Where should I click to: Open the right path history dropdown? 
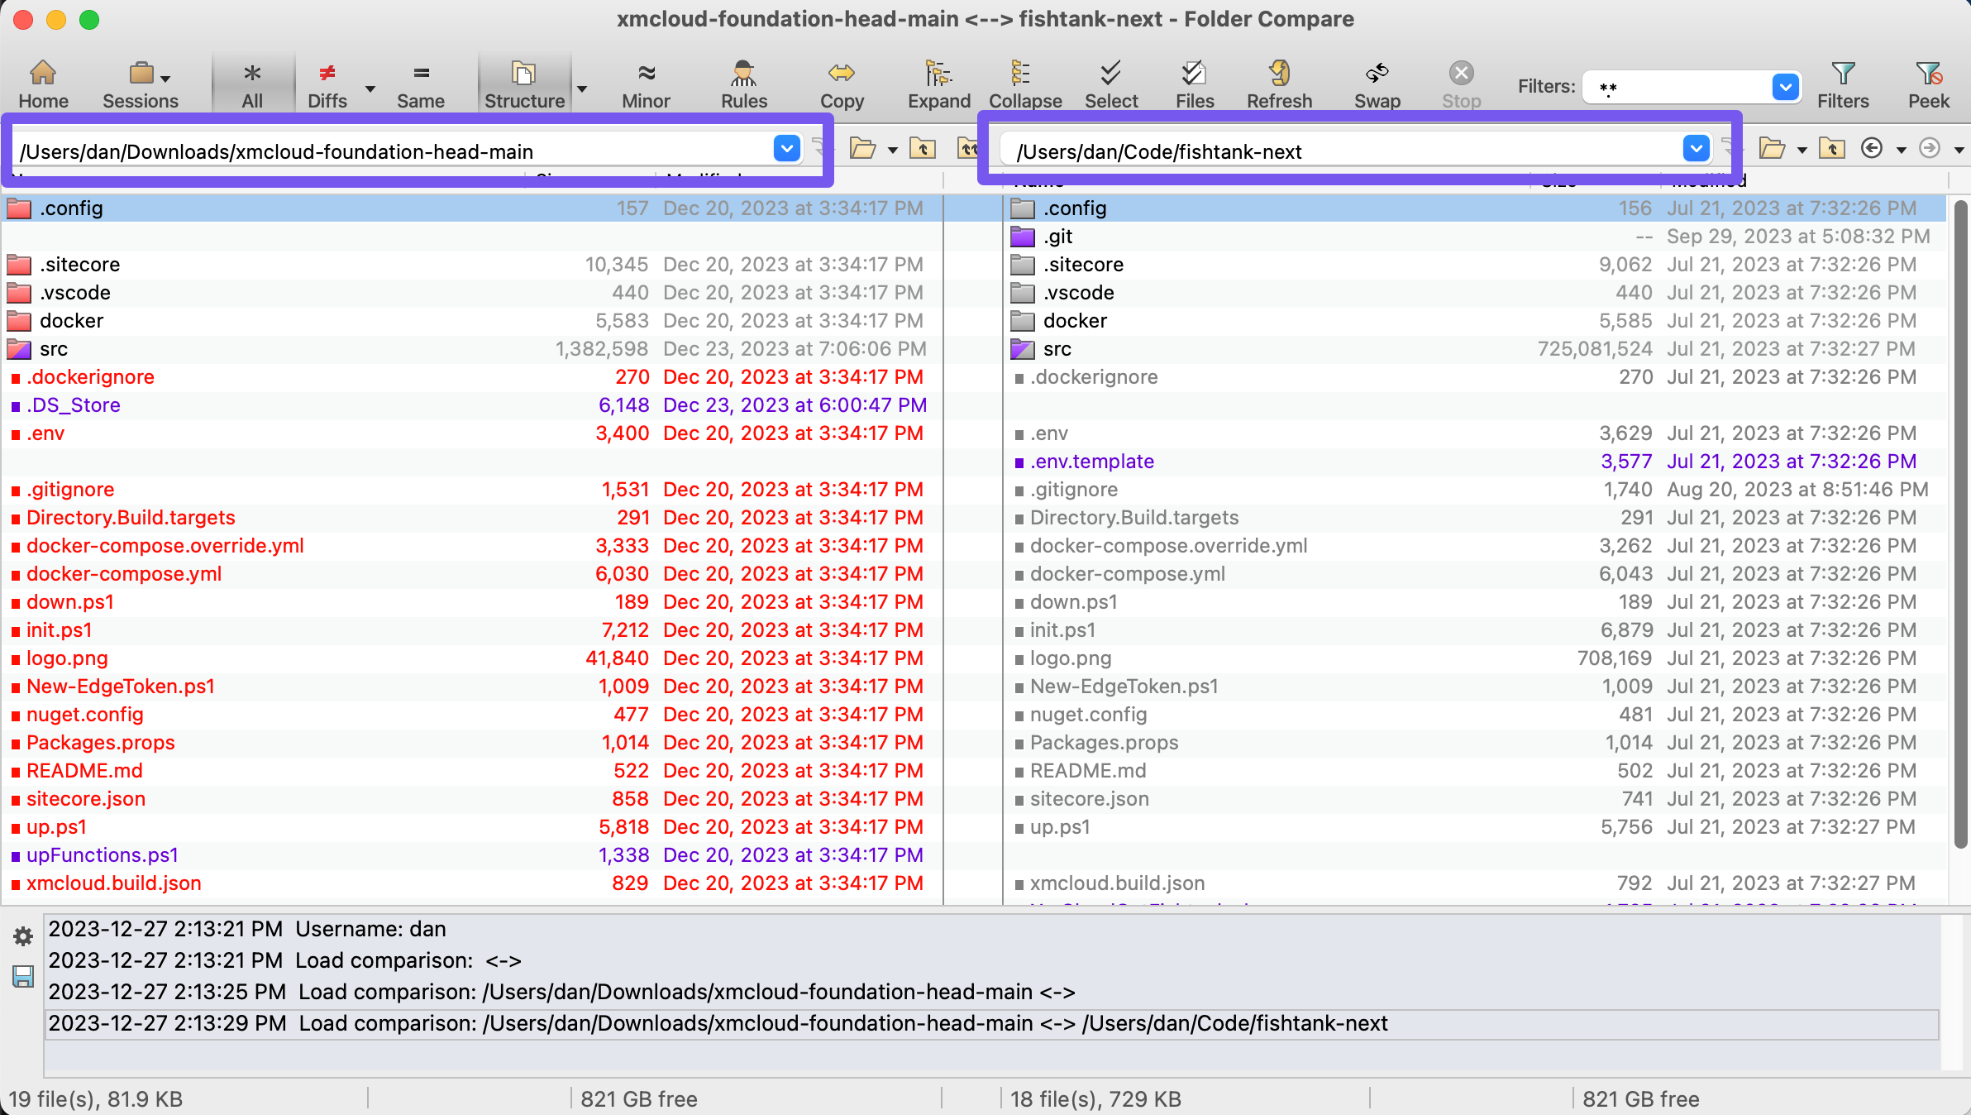[1697, 149]
